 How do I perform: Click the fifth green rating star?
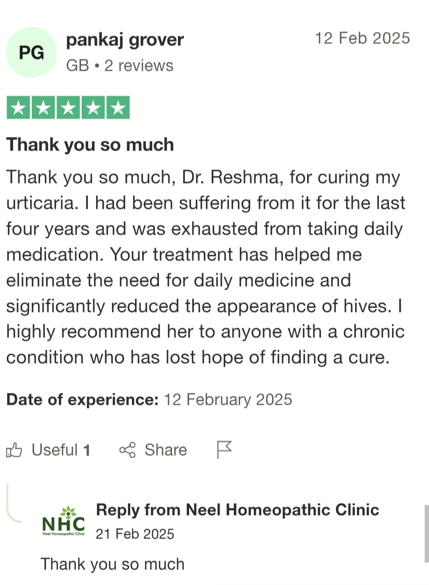[118, 107]
